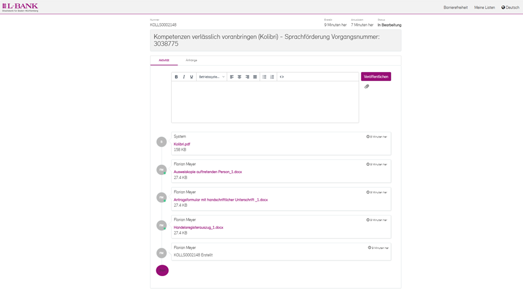Insert a numbered list
This screenshot has width=523, height=294.
point(272,77)
